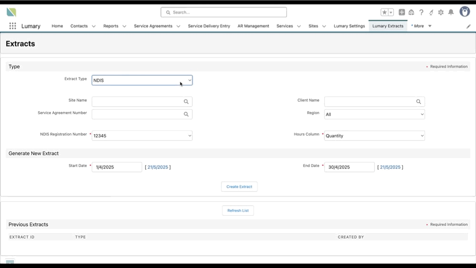476x268 pixels.
Task: Click the Site Name lookup search icon
Action: pos(186,102)
